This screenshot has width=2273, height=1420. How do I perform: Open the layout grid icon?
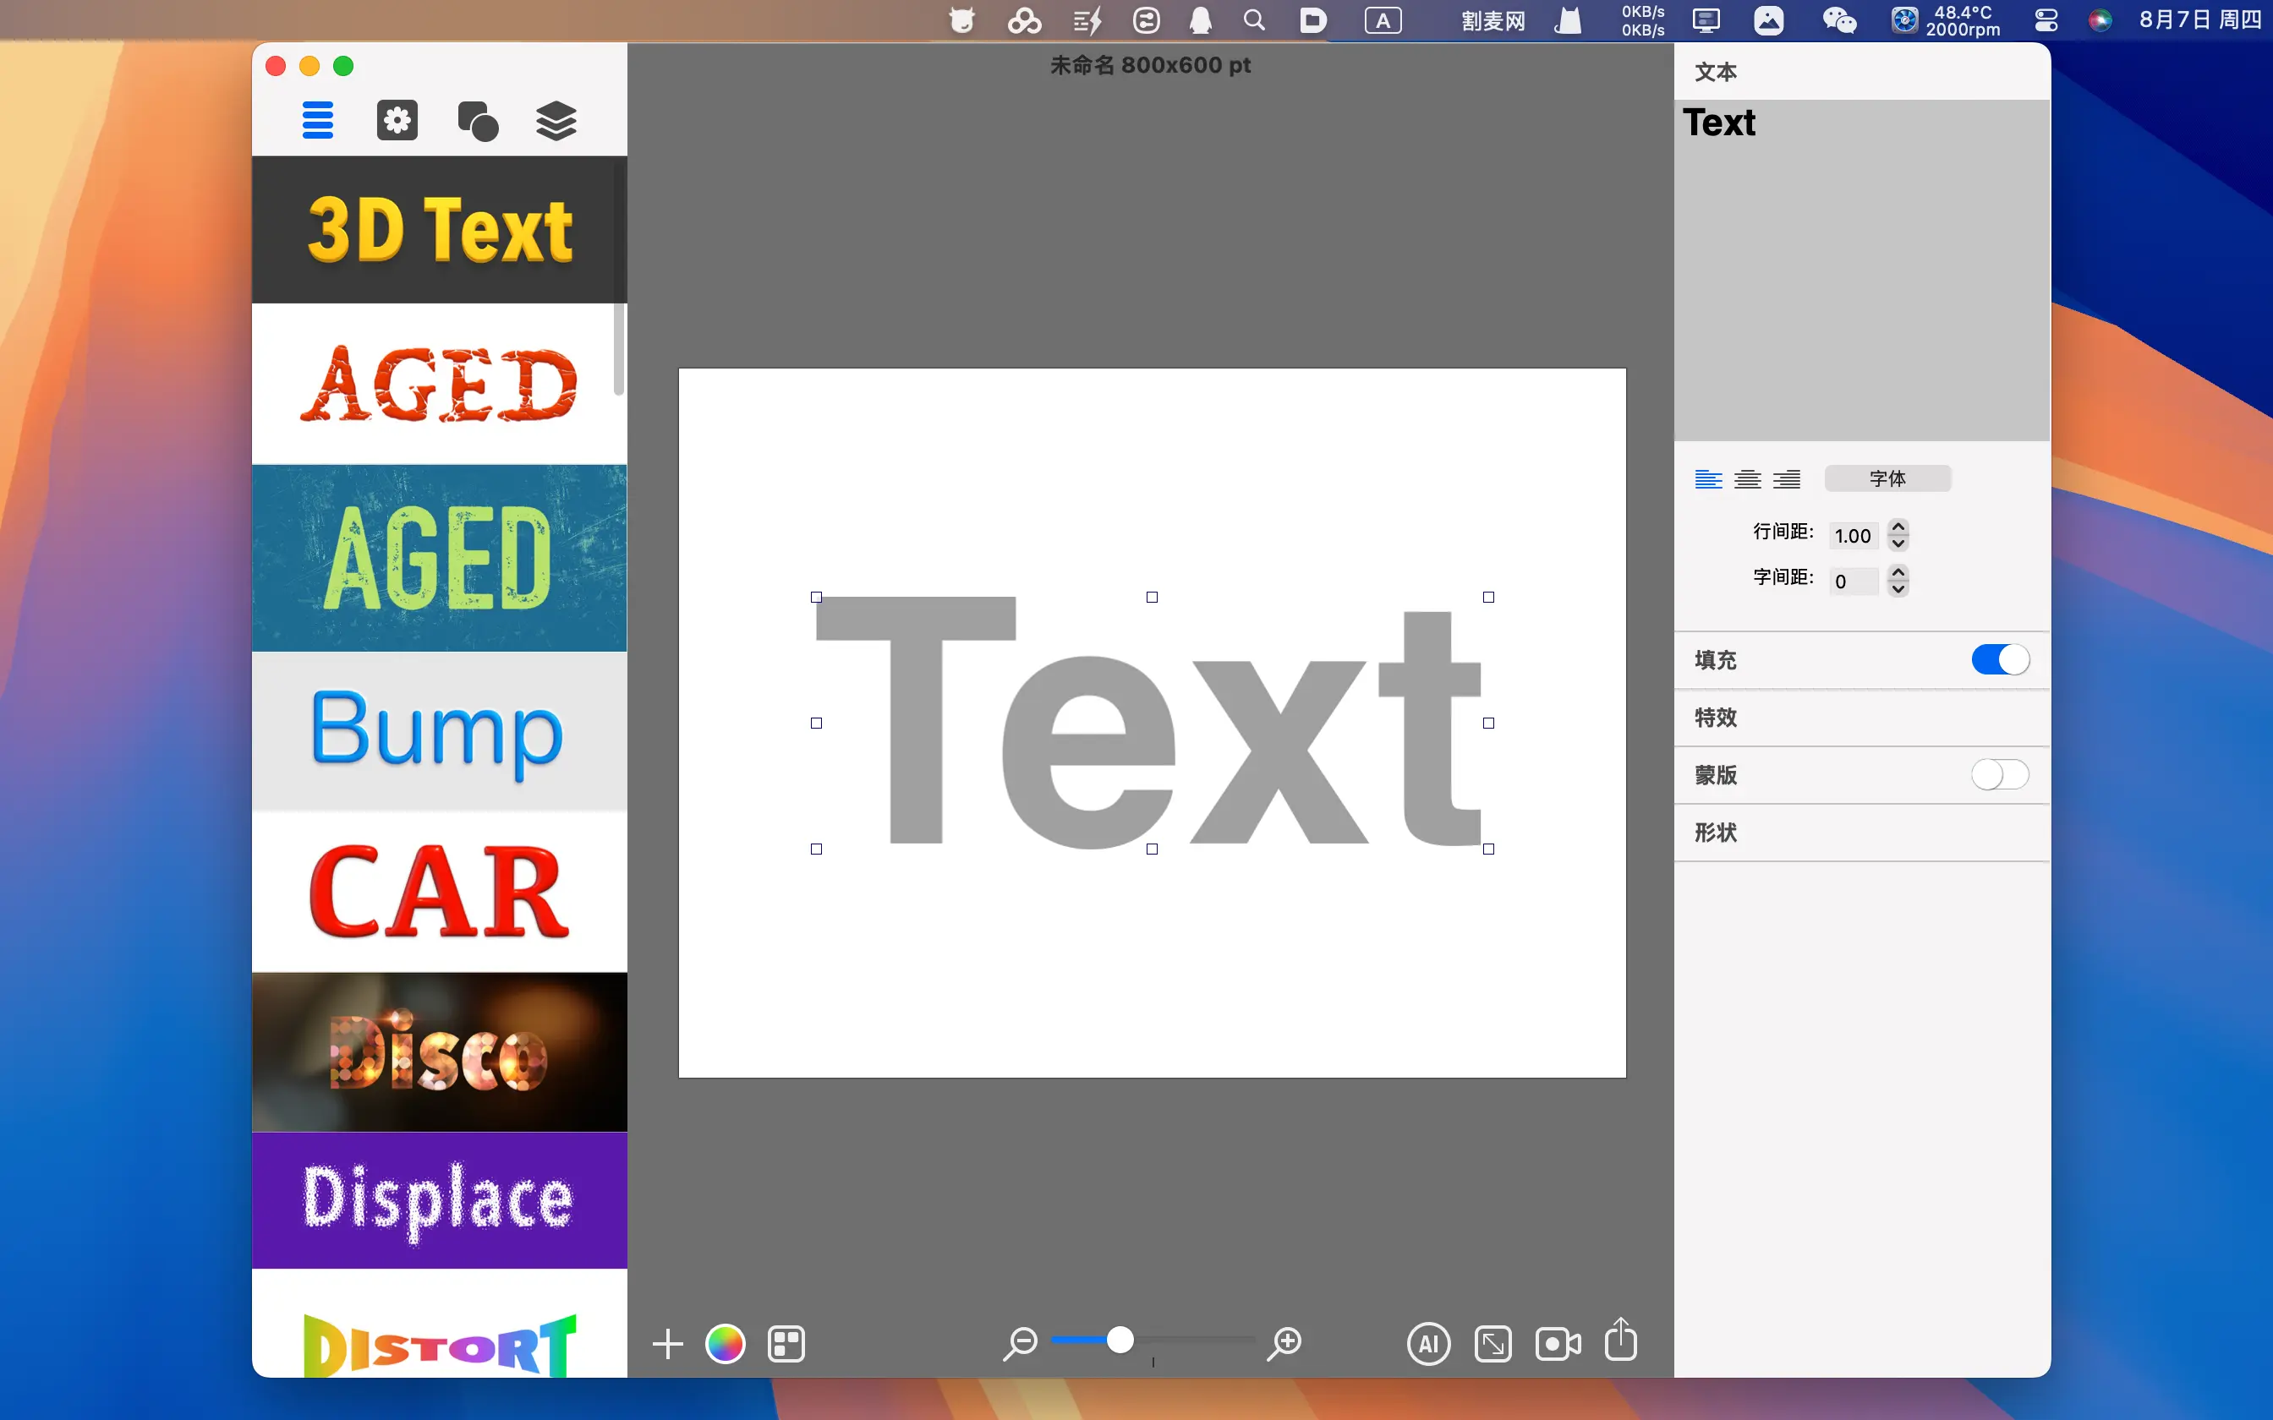click(786, 1344)
